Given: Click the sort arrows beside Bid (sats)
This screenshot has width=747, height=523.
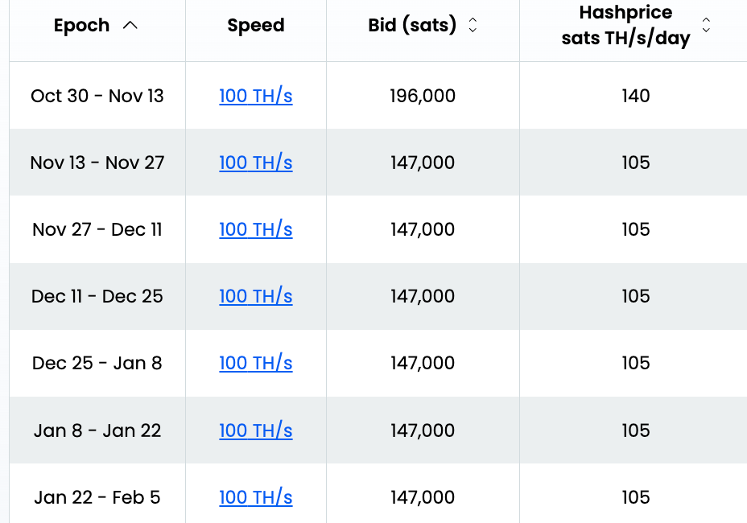Looking at the screenshot, I should tap(473, 26).
